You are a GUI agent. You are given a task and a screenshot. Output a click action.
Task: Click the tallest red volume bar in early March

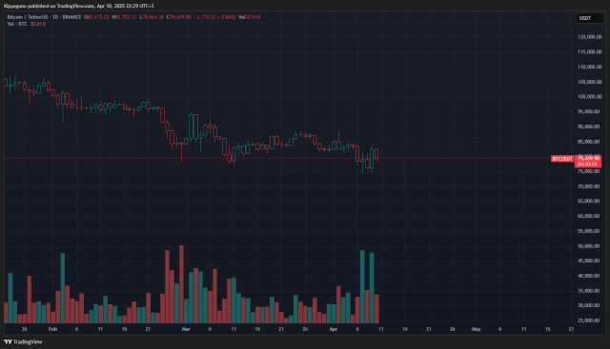pos(181,284)
